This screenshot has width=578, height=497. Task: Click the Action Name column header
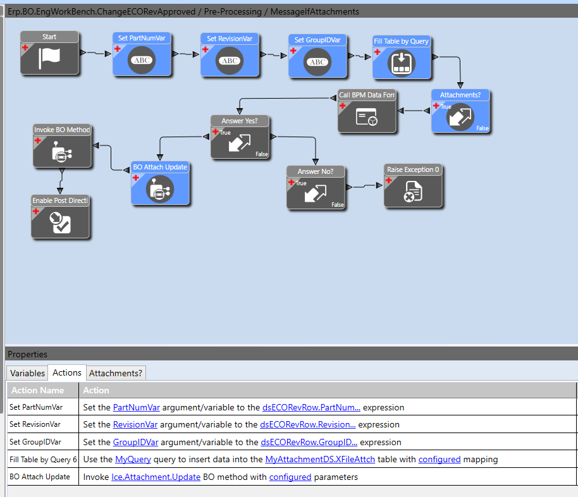tap(43, 390)
